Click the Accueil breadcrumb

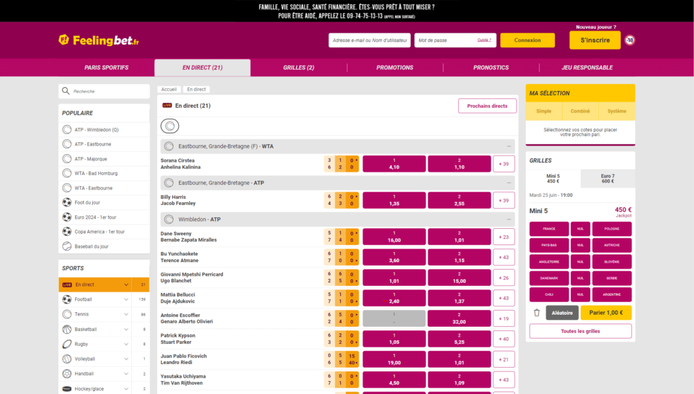(169, 89)
